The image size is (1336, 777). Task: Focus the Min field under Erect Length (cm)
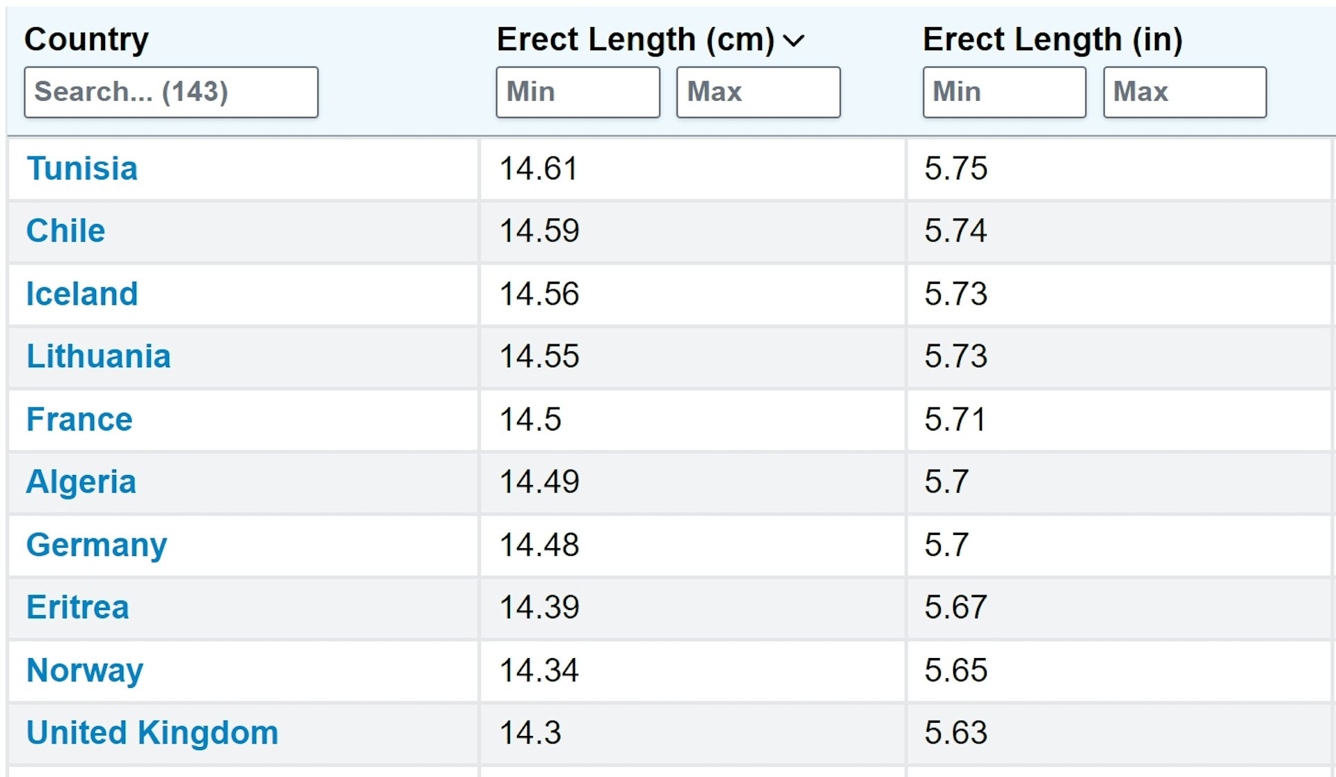[x=578, y=92]
